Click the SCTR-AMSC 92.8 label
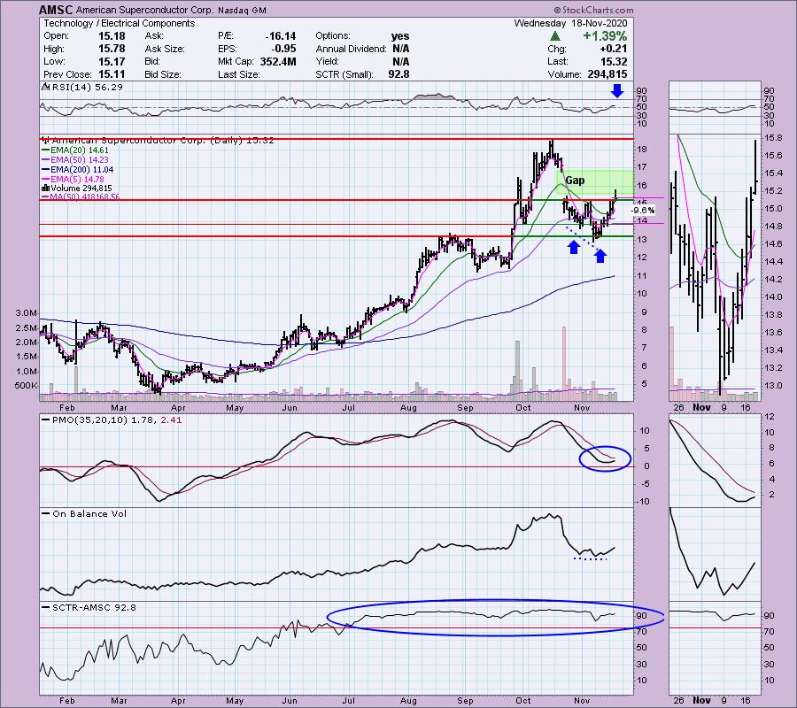Viewport: 797px width, 708px height. tap(89, 607)
